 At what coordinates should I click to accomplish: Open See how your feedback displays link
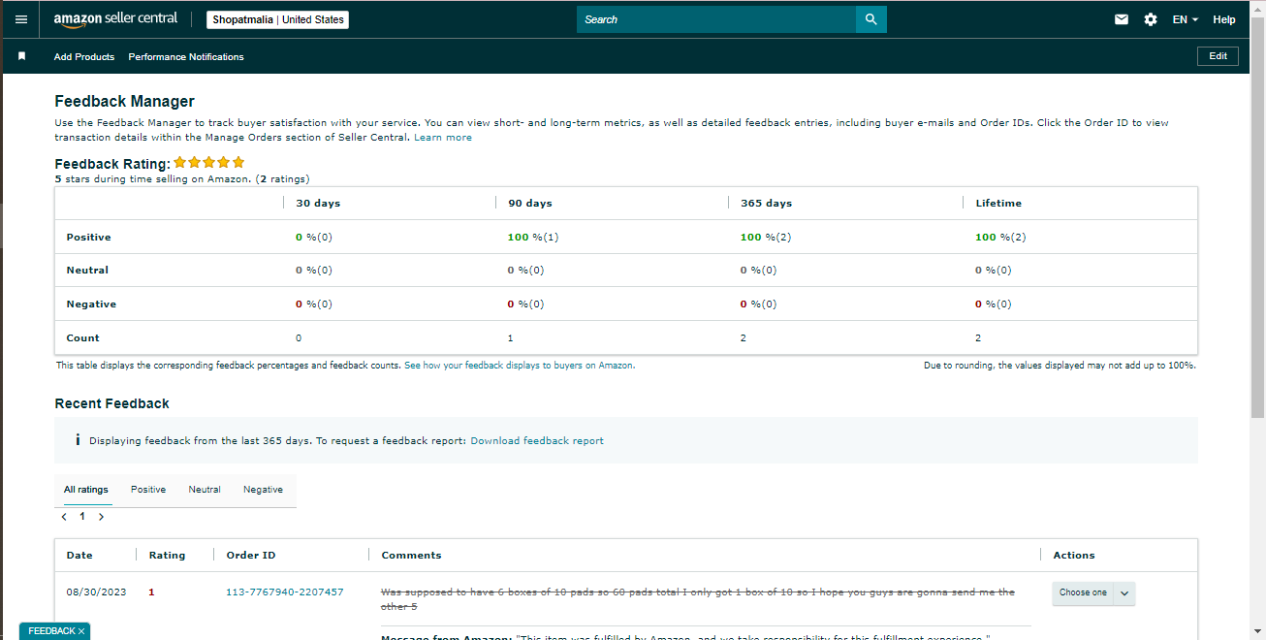[x=520, y=366]
